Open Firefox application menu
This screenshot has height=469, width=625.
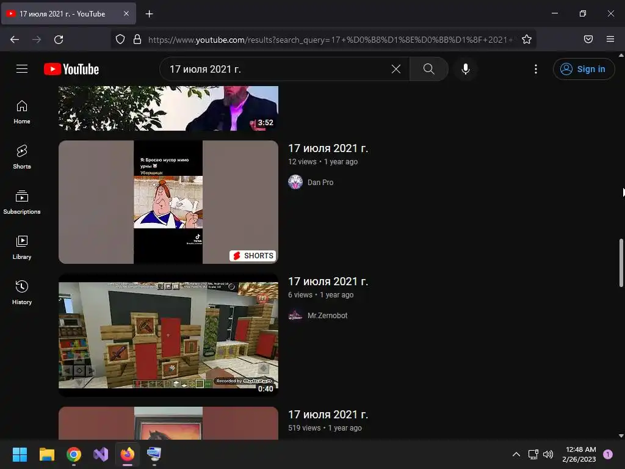[610, 39]
